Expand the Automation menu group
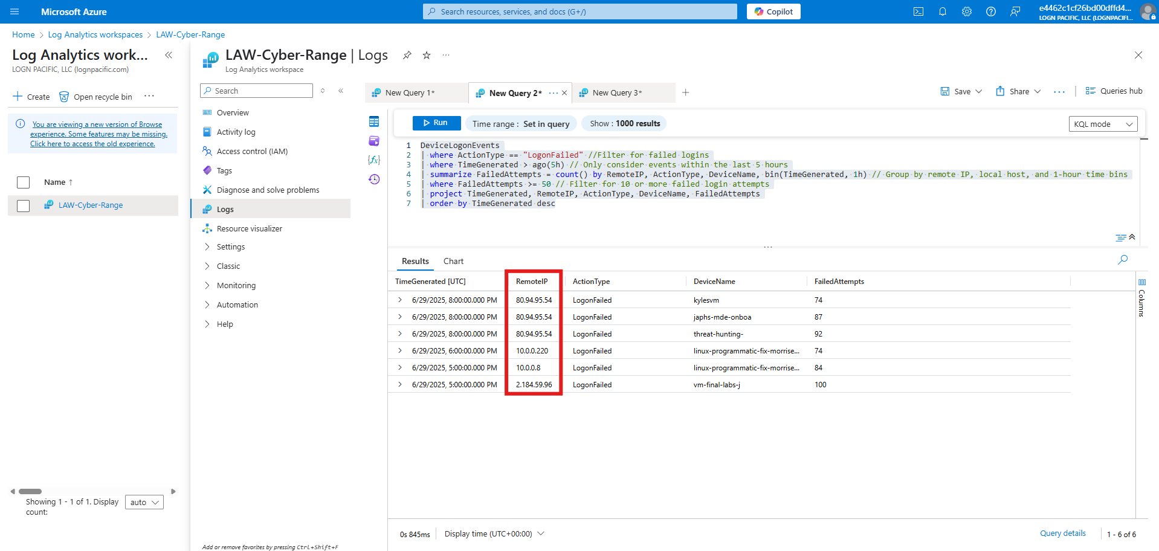The width and height of the screenshot is (1159, 551). coord(207,304)
